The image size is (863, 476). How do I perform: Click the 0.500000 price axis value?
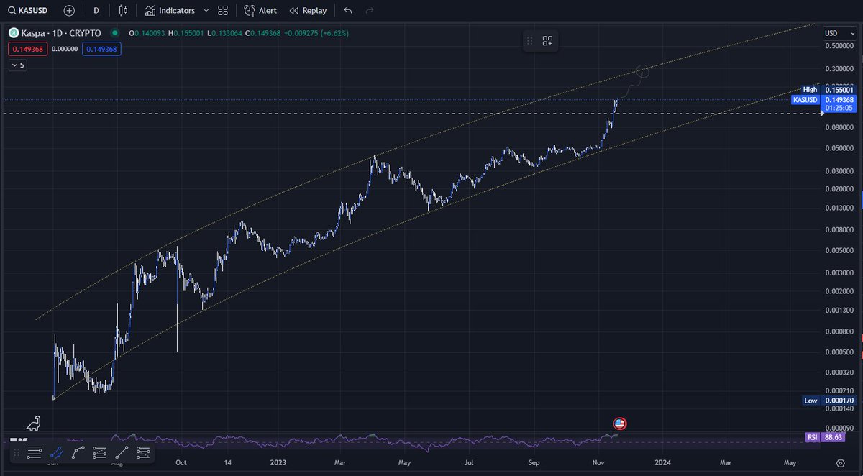[839, 46]
